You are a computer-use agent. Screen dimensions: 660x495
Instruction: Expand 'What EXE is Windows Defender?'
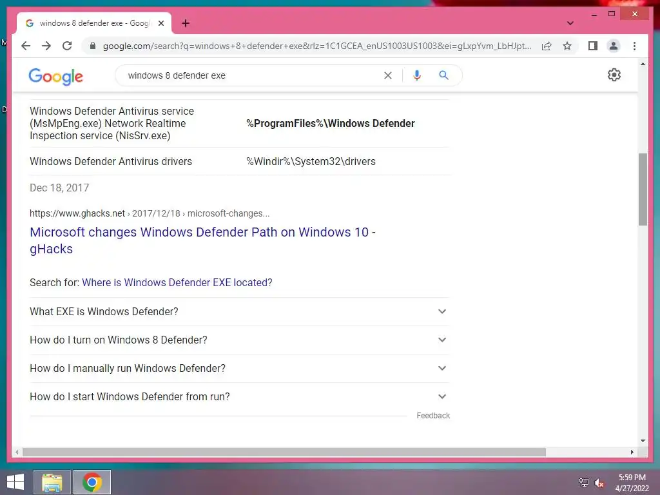pos(239,311)
